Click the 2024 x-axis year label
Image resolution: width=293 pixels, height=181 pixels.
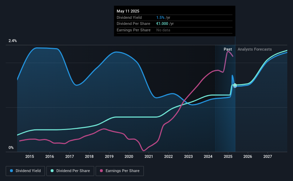pyautogui.click(x=208, y=156)
